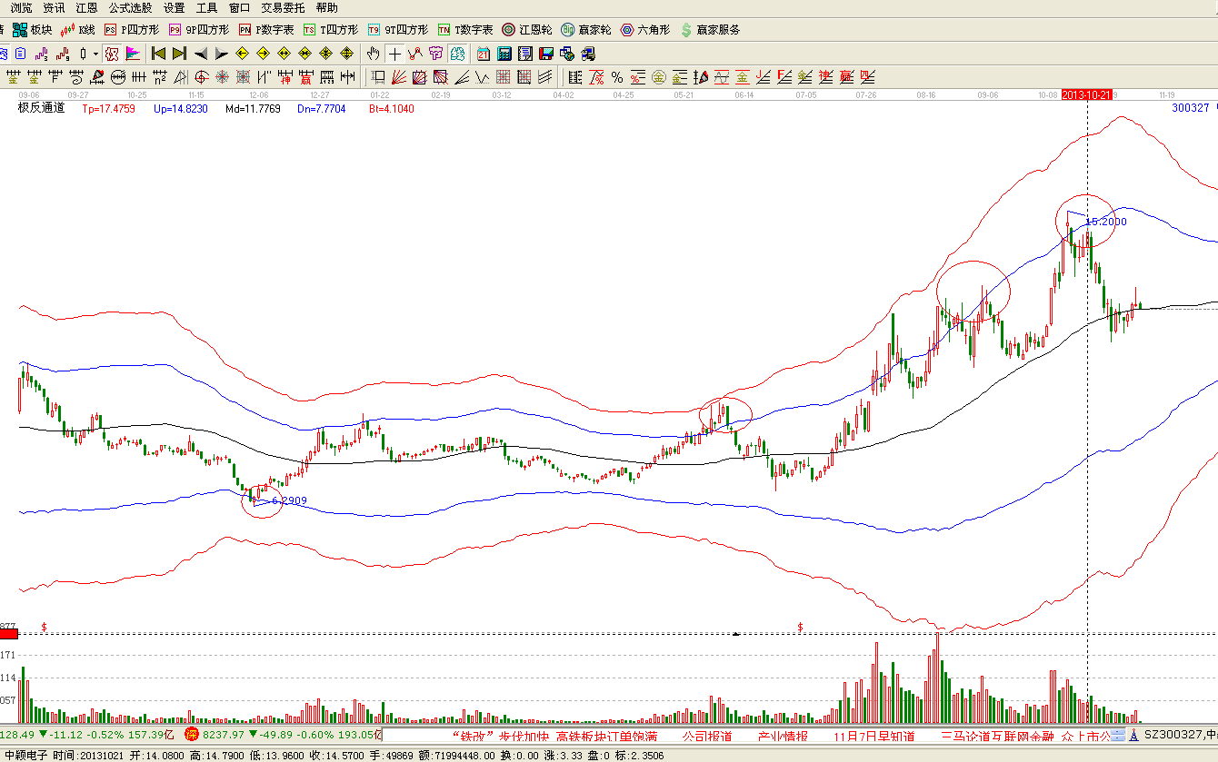Expand the dropdown arrow beside candlestick icon
The height and width of the screenshot is (762, 1218).
pyautogui.click(x=95, y=54)
